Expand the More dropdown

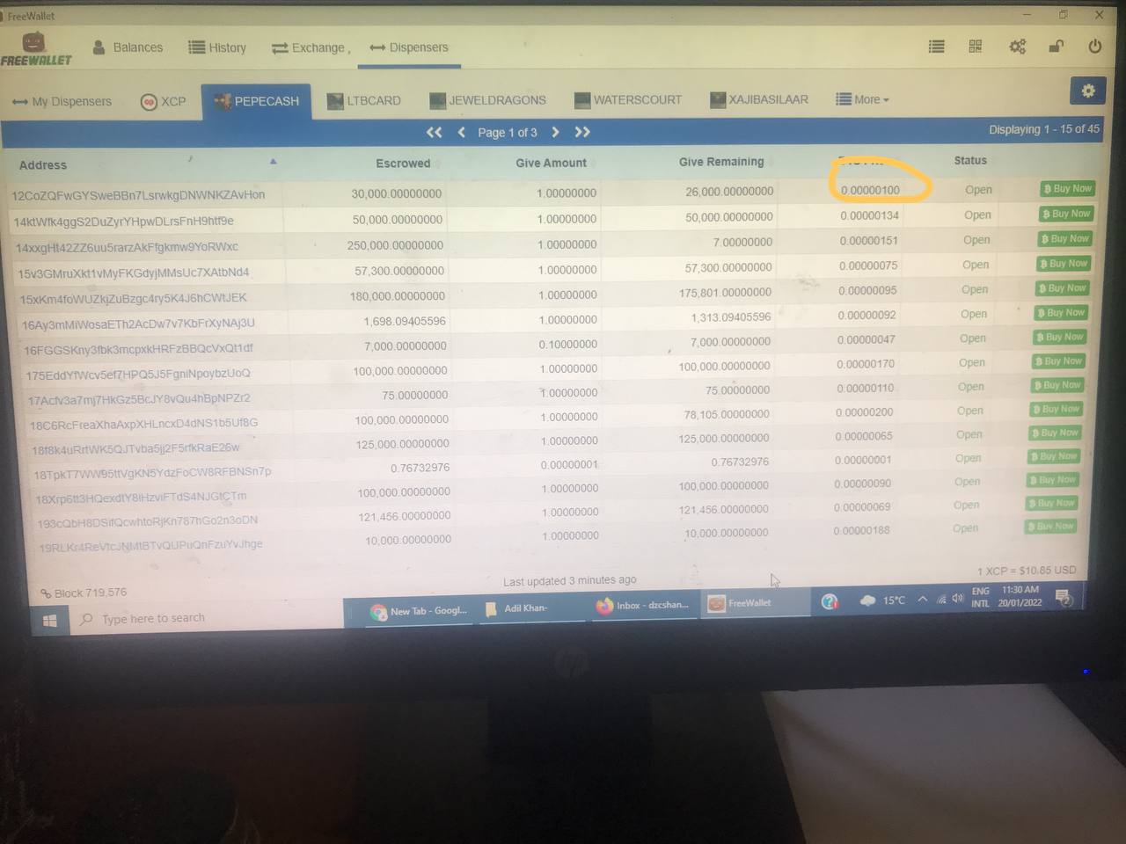[x=862, y=99]
